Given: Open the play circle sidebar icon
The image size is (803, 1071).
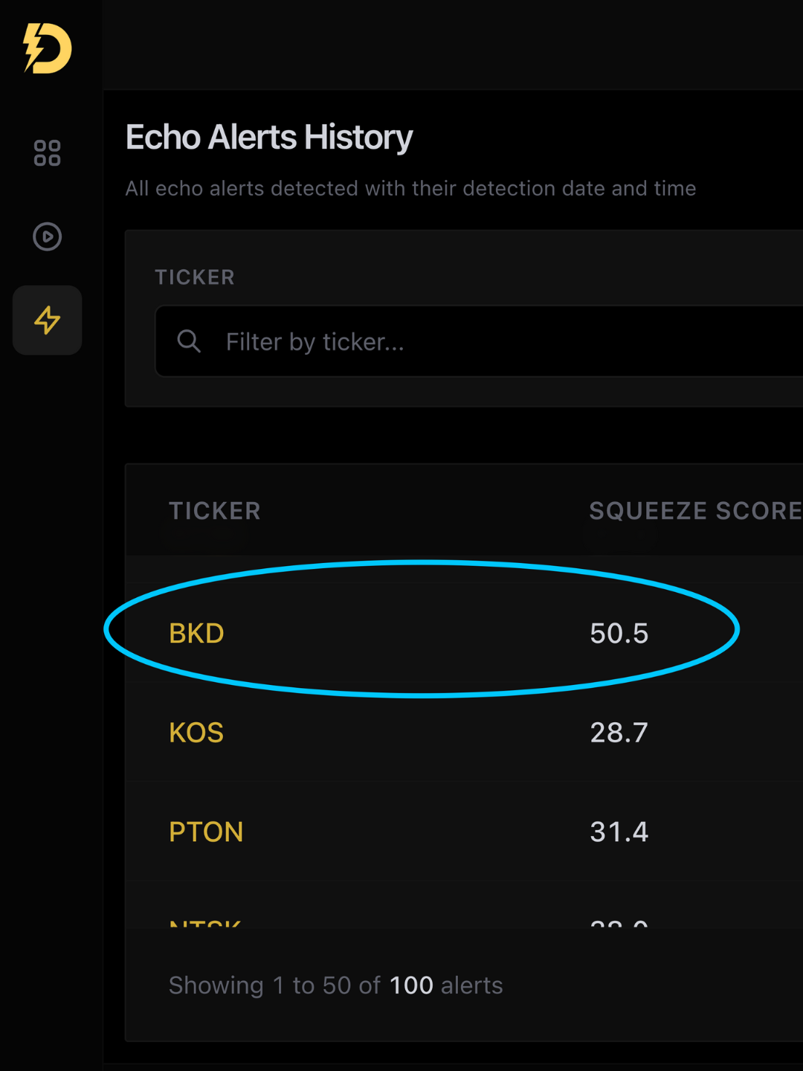Looking at the screenshot, I should pos(47,237).
